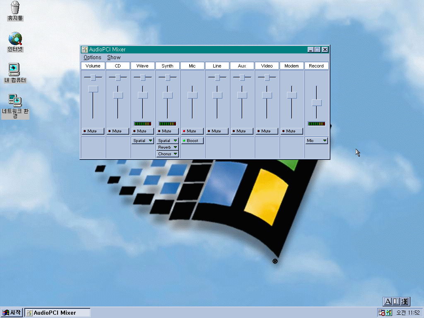Click the Hanja conversion IME button
The width and height of the screenshot is (424, 318).
(x=405, y=301)
